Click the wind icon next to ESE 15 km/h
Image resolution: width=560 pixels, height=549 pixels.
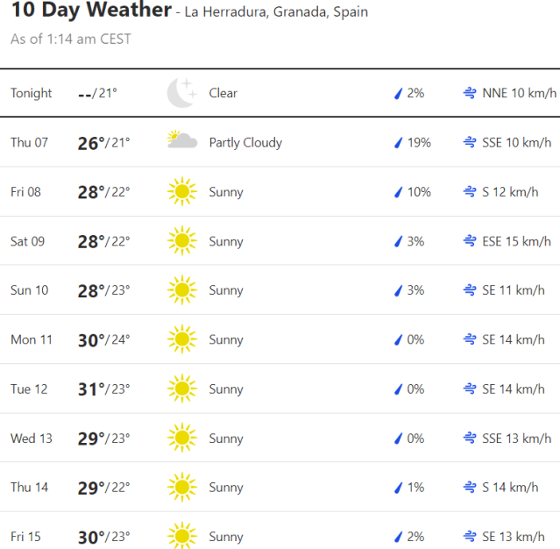(470, 241)
